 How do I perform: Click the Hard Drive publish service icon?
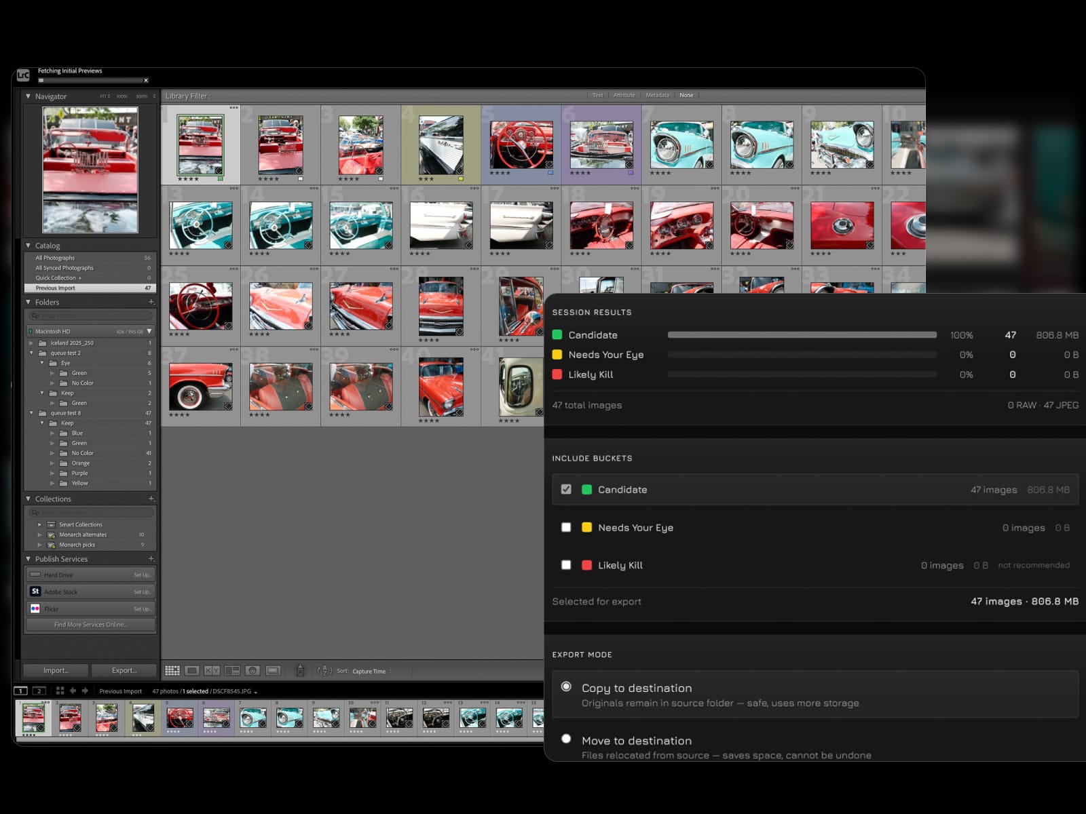[x=35, y=575]
